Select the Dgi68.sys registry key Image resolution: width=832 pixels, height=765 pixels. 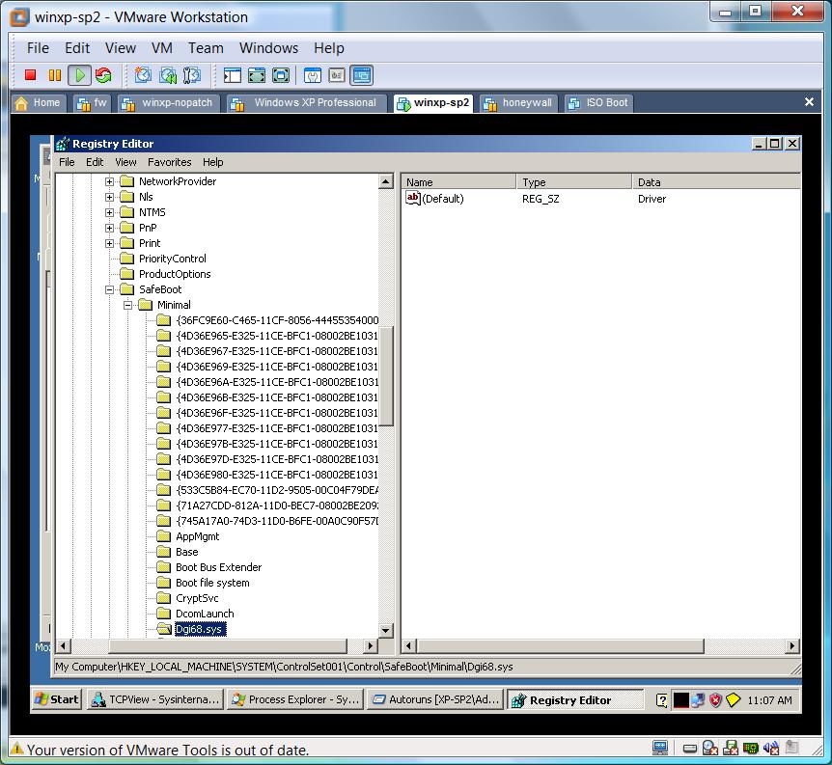pos(199,629)
